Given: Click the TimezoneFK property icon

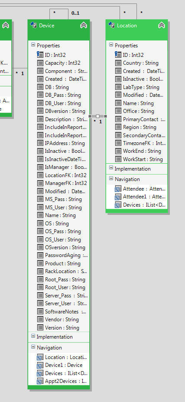Looking at the screenshot, I should pyautogui.click(x=118, y=143).
